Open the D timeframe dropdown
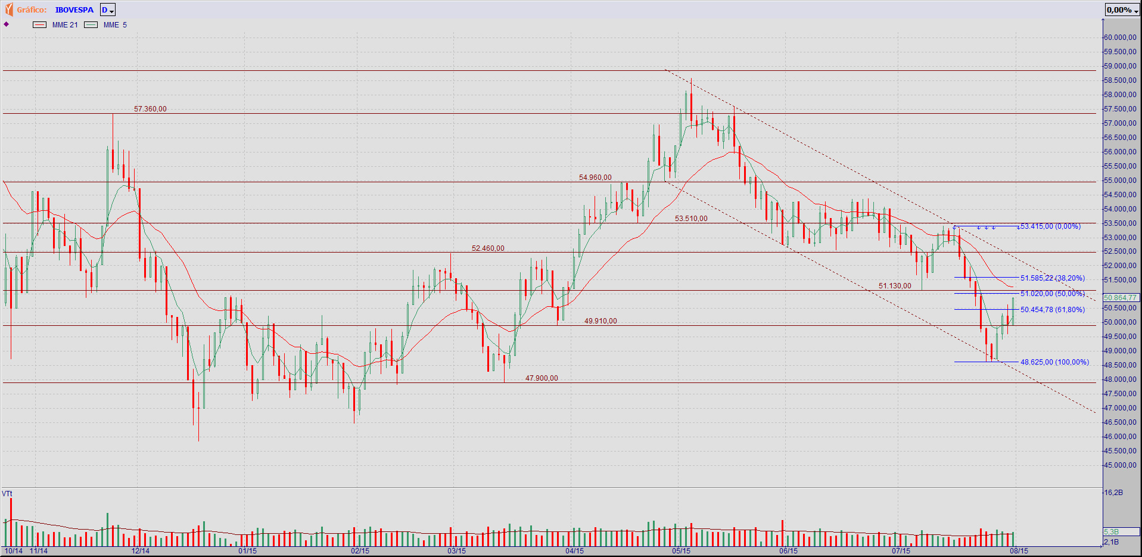Image resolution: width=1142 pixels, height=557 pixels. tap(108, 10)
